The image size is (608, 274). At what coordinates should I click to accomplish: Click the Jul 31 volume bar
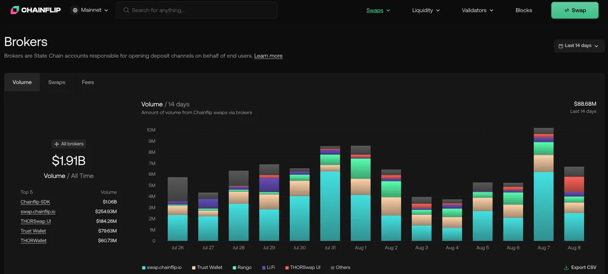[330, 194]
